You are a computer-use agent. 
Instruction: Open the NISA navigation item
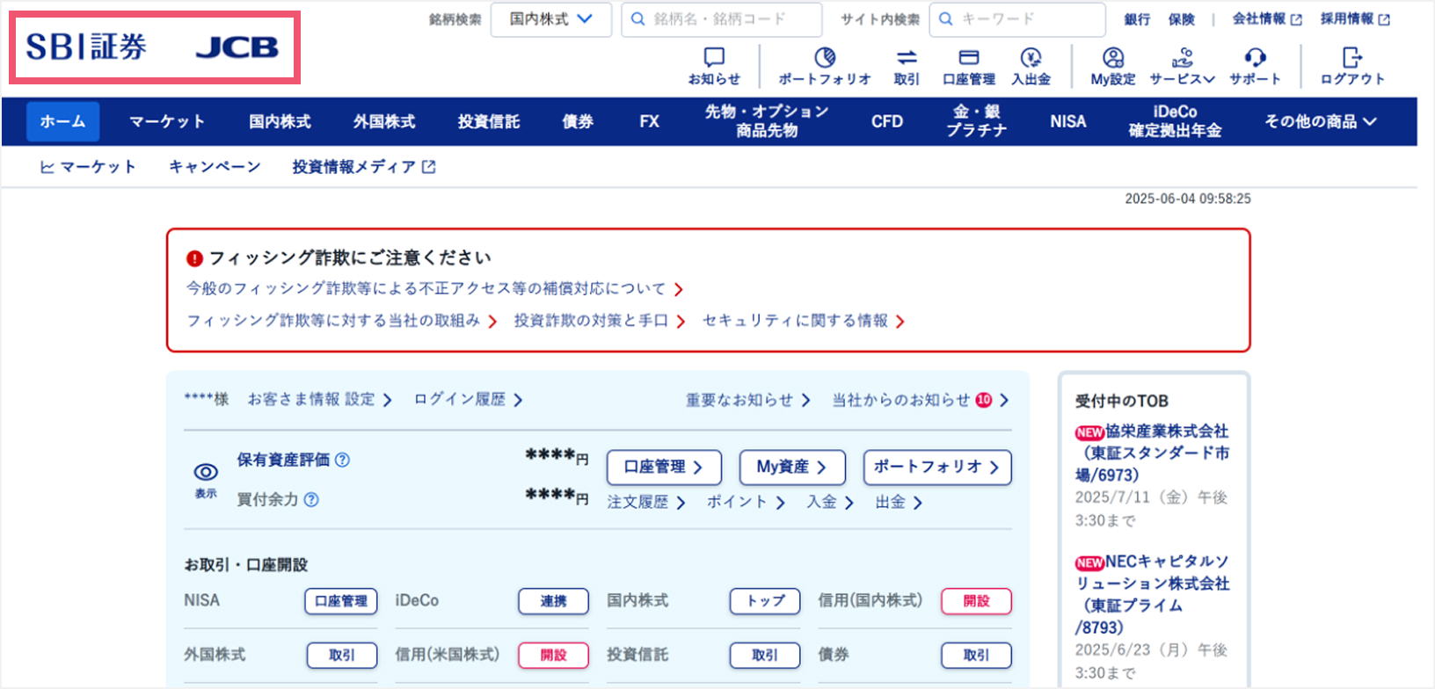[x=1068, y=121]
